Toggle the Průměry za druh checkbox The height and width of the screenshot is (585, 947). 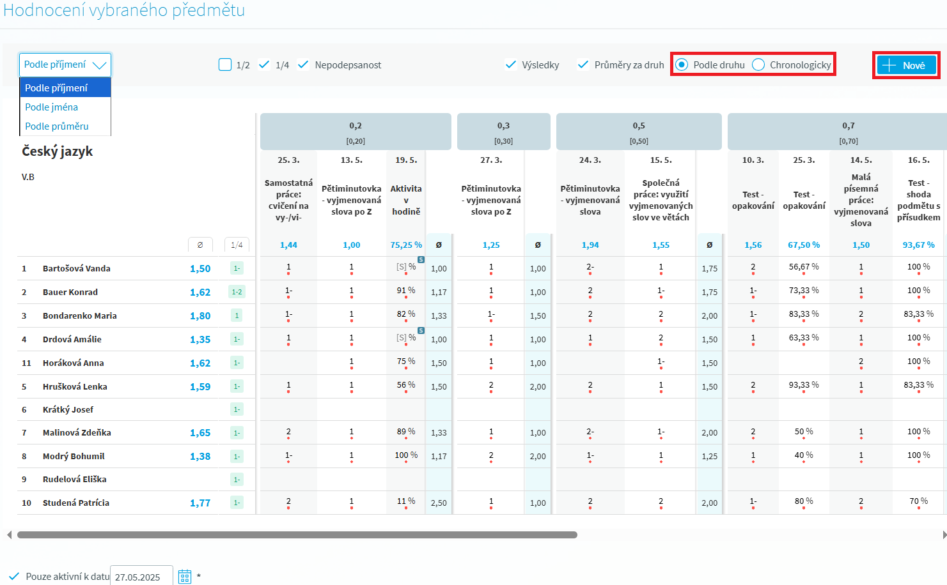(x=583, y=65)
